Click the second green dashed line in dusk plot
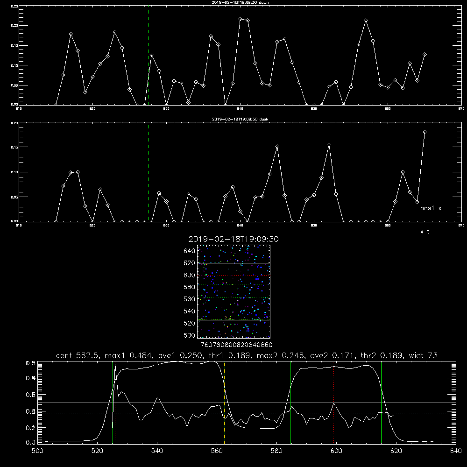The image size is (467, 467). pos(258,172)
